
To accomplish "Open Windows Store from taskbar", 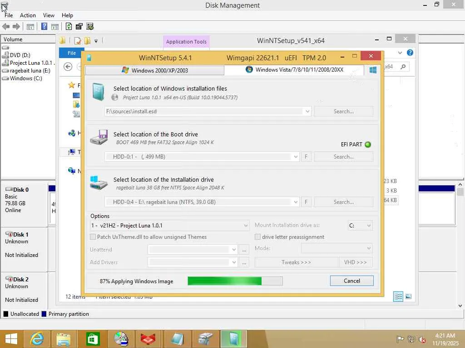I will point(93,339).
